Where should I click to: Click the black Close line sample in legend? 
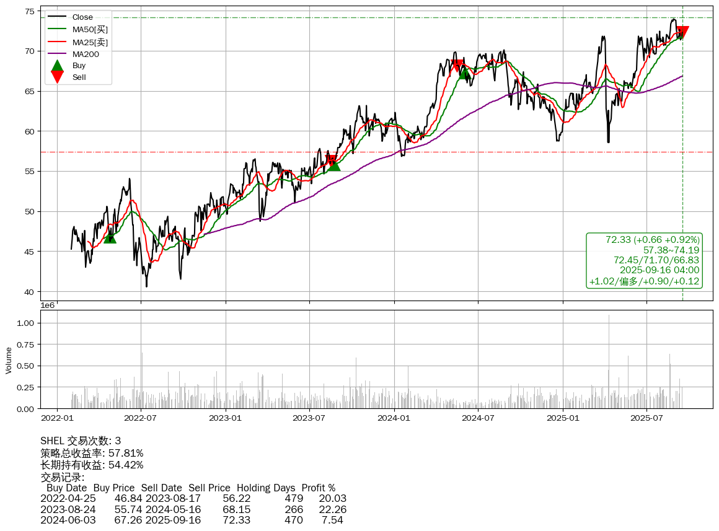point(57,17)
